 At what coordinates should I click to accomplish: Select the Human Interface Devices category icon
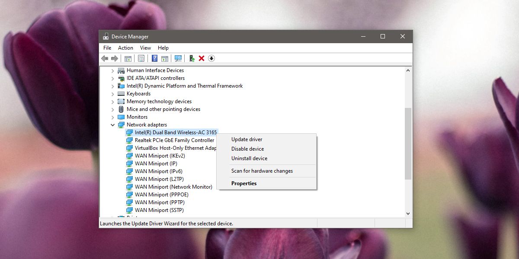click(x=121, y=70)
